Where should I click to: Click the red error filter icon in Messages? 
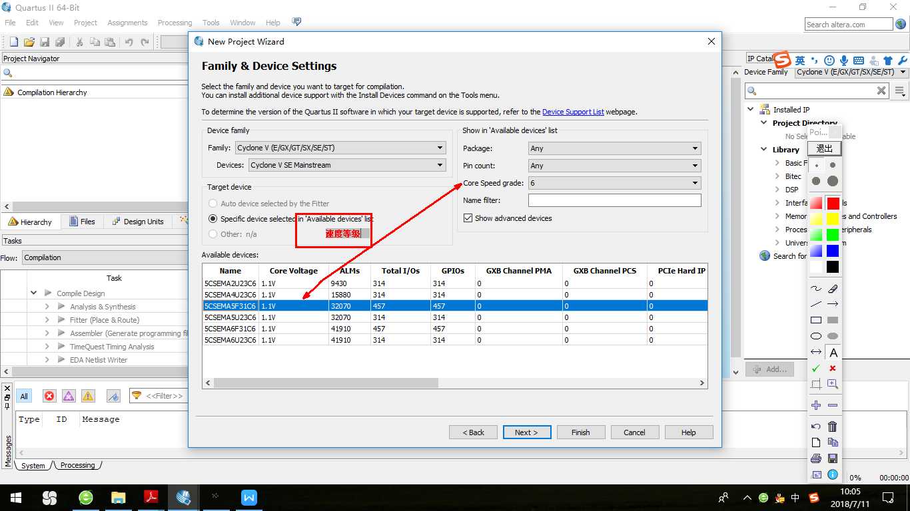[x=49, y=396]
